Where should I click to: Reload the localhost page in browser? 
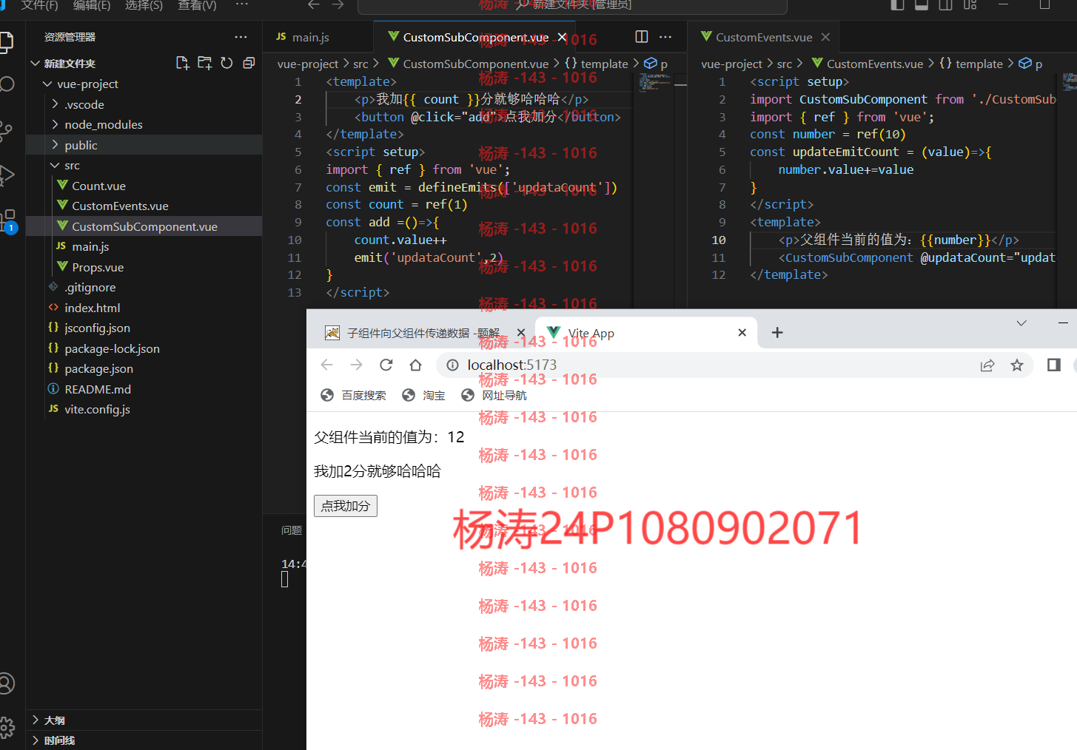click(386, 365)
